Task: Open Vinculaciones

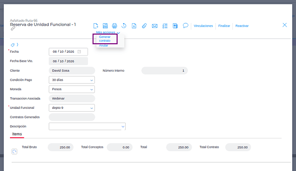Action: coord(203,26)
